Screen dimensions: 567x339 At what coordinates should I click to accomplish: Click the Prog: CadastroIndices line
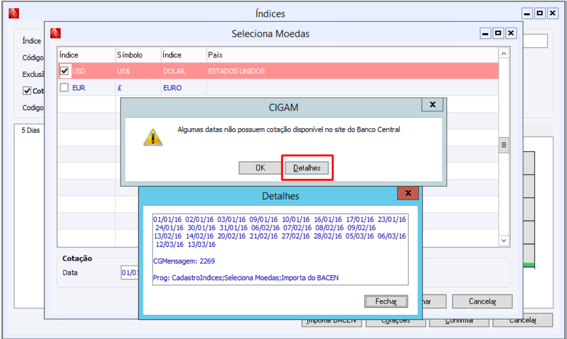click(246, 278)
